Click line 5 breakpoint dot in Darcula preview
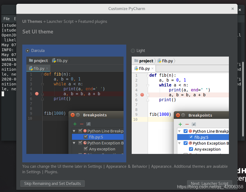The image size is (246, 192). pyautogui.click(x=37, y=94)
